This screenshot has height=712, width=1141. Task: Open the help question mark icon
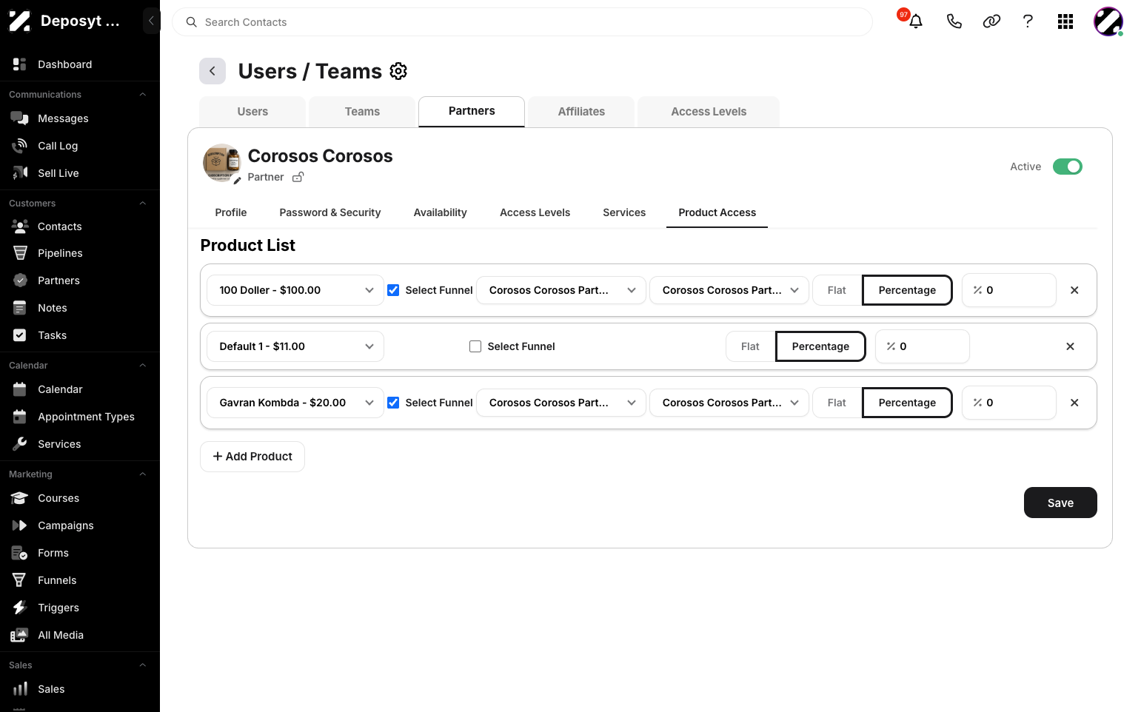click(x=1028, y=21)
